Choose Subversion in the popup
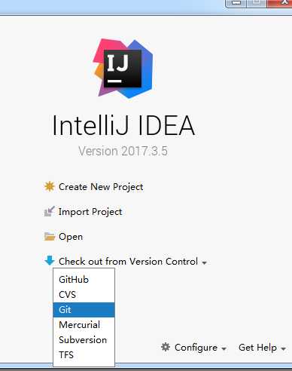Image resolution: width=292 pixels, height=371 pixels. (84, 340)
